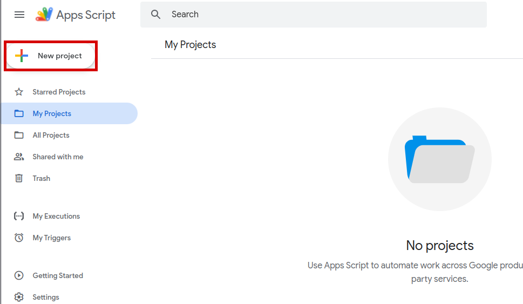Click the Trash bin icon
Screen dimensions: 523x304
click(19, 178)
